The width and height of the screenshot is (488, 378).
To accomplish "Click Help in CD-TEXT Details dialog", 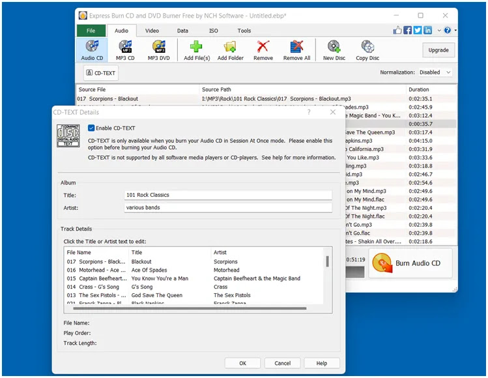I will [x=322, y=363].
